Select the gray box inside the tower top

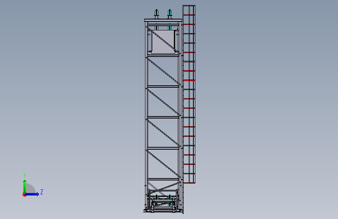(x=163, y=42)
